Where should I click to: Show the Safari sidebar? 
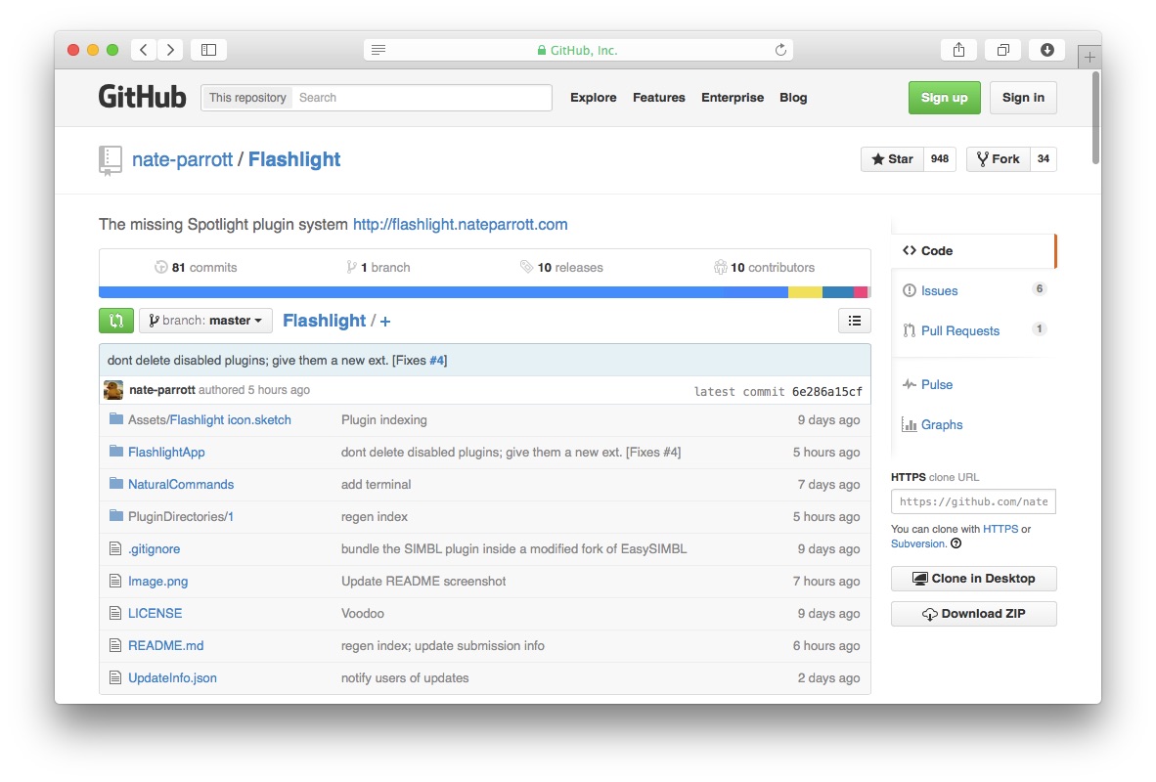click(208, 50)
